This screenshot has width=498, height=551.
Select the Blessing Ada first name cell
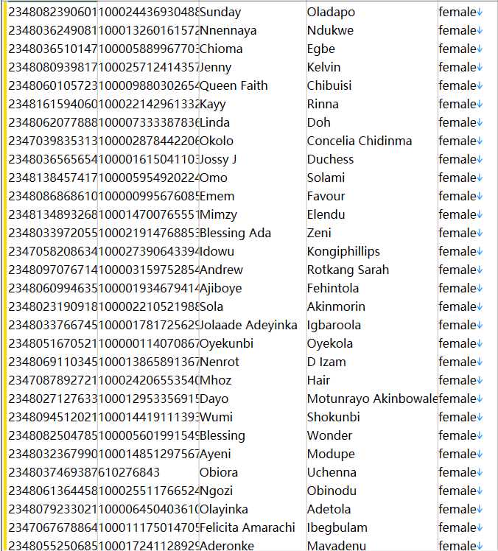coord(253,233)
